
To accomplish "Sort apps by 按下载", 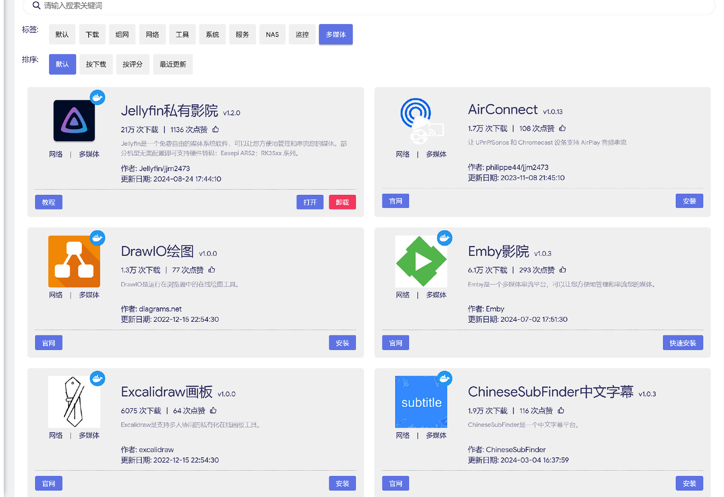I will [96, 64].
